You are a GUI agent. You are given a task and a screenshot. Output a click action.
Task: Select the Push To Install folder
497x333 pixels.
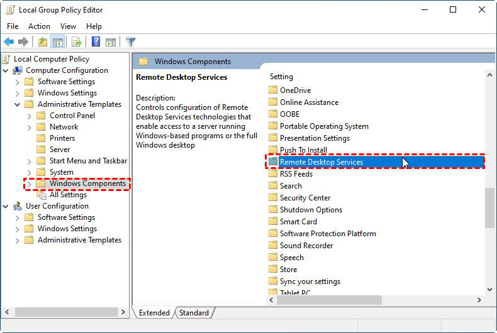[303, 150]
